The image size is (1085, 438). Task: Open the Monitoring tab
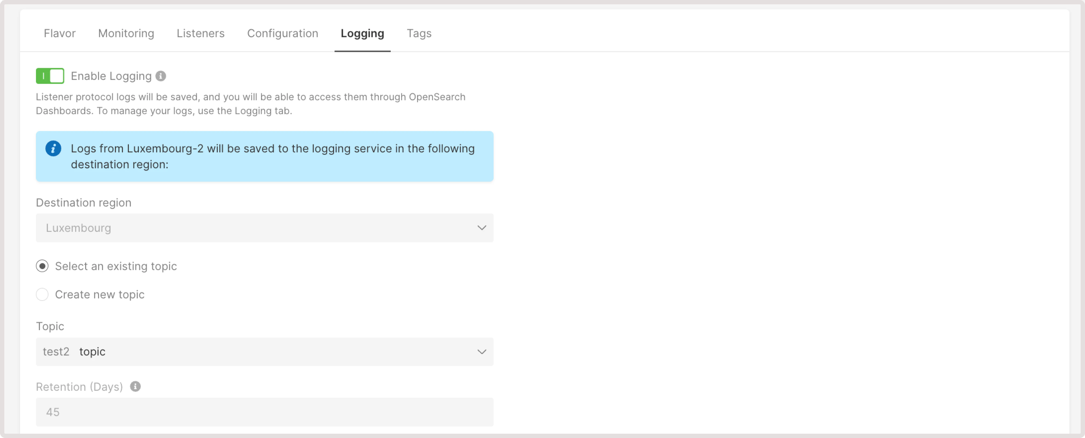(125, 33)
